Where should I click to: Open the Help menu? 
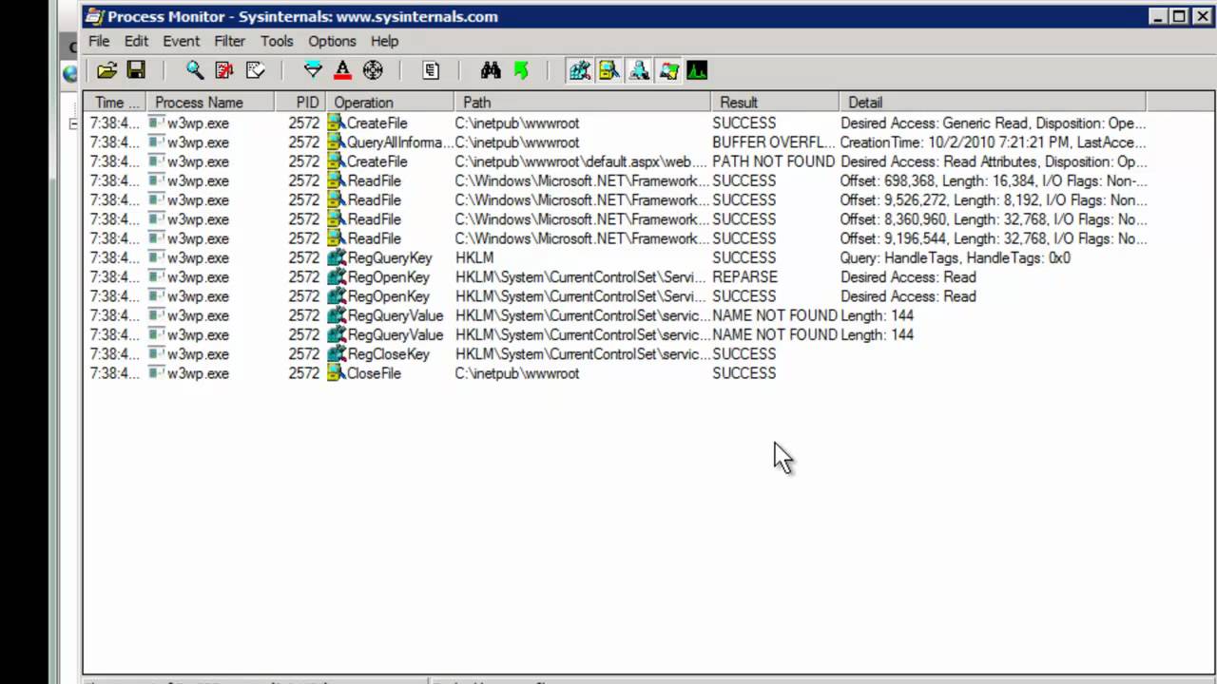click(x=384, y=41)
